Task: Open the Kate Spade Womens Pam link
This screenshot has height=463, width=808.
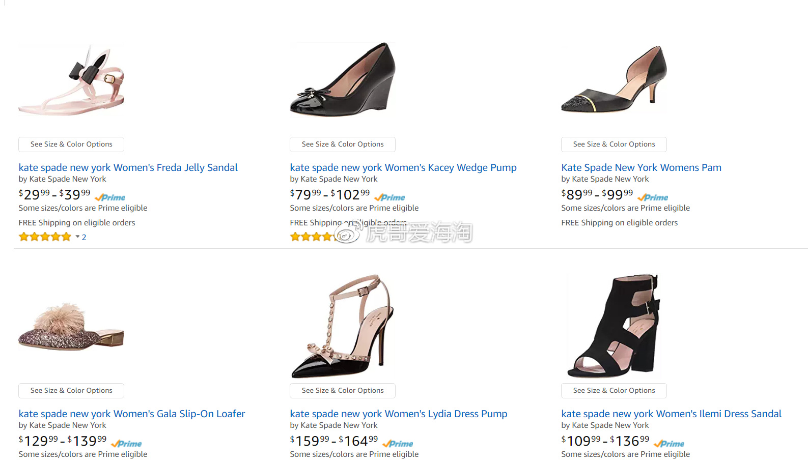Action: pyautogui.click(x=641, y=167)
